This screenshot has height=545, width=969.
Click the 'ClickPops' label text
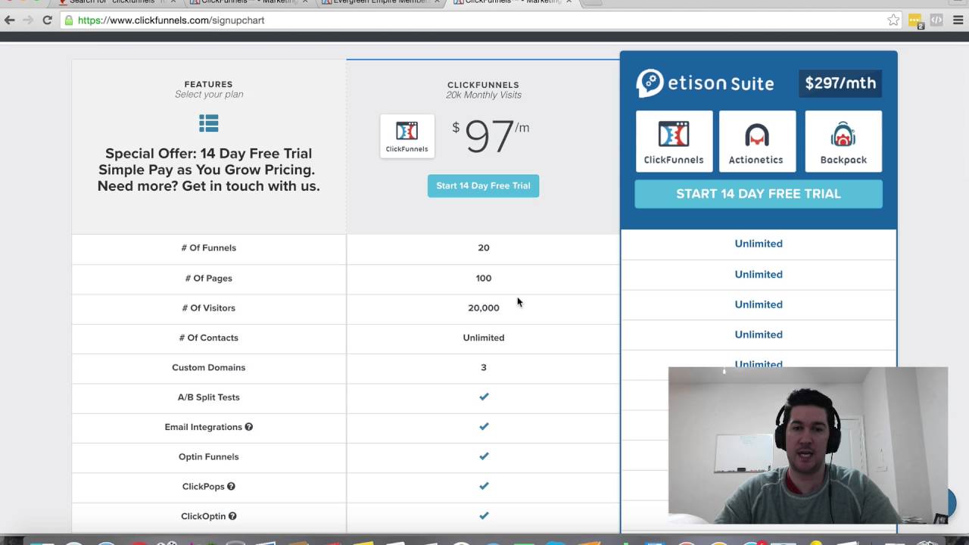(x=203, y=487)
